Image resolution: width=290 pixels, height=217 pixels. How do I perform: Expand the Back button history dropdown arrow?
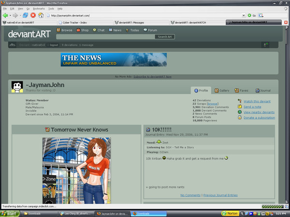pos(11,15)
